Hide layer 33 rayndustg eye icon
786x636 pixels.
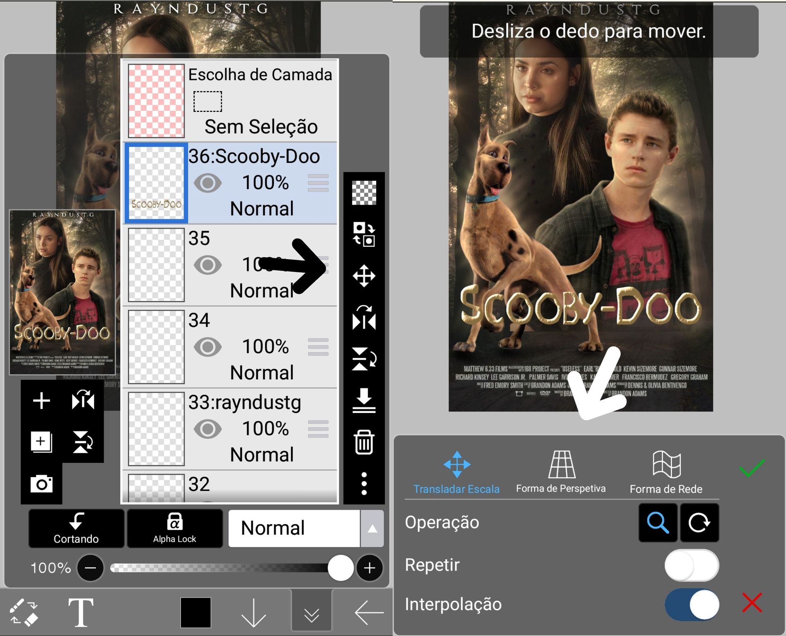point(208,429)
